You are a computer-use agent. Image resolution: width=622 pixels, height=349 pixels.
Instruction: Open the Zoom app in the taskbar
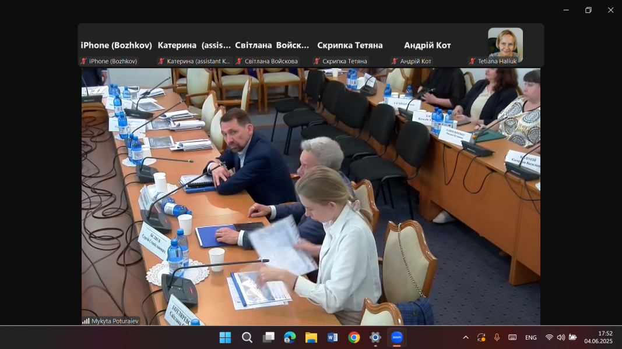click(396, 337)
